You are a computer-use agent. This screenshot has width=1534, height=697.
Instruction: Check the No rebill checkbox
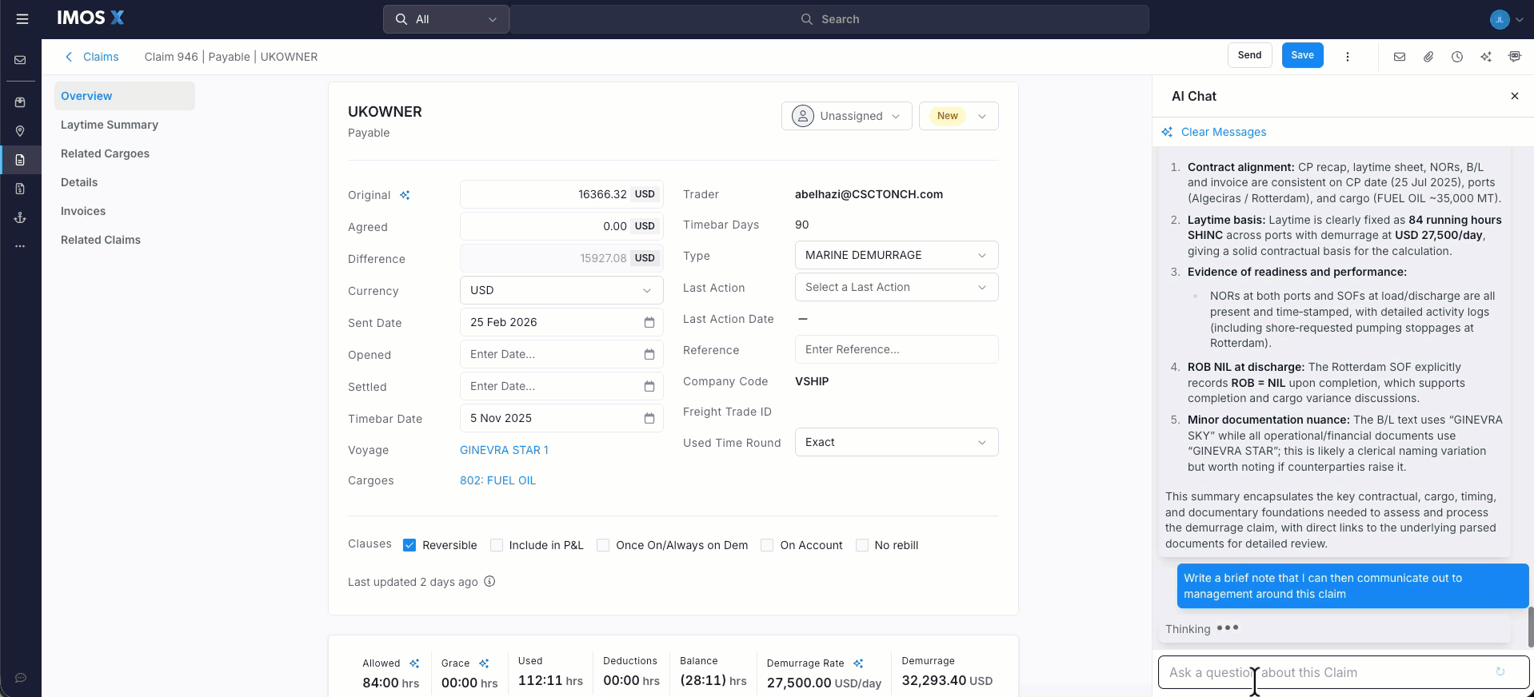point(862,545)
